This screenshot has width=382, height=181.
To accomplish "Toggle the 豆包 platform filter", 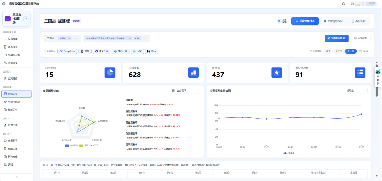I will tap(85, 51).
